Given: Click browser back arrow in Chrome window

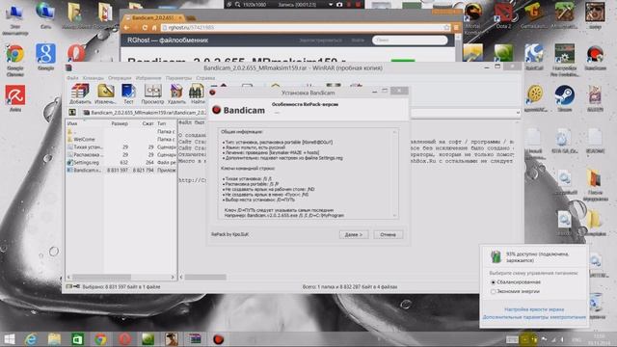Looking at the screenshot, I should tap(126, 28).
